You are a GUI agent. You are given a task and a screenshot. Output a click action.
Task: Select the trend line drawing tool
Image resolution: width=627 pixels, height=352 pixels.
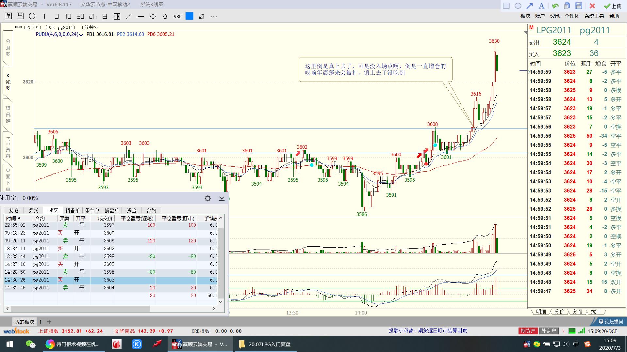coord(129,16)
